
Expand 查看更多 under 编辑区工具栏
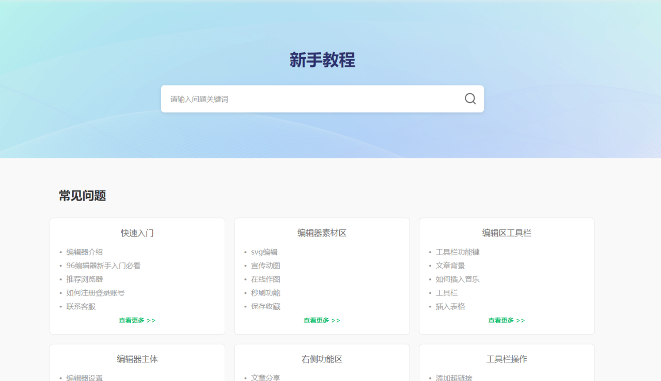[x=507, y=320]
